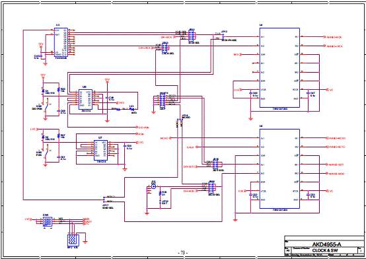The width and height of the screenshot is (366, 259).
Task: Select the CLOCK & SW sheet title
Action: coord(325,250)
